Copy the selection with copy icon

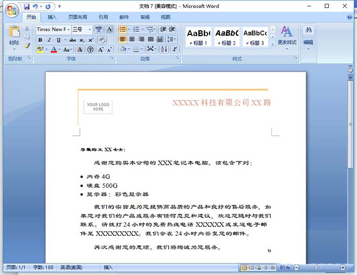tap(27, 37)
